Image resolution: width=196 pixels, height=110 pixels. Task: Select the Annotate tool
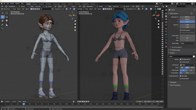point(3,25)
